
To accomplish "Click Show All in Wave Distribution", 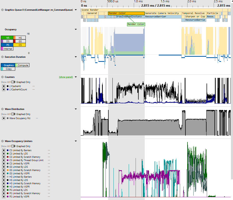I will point(6,114).
